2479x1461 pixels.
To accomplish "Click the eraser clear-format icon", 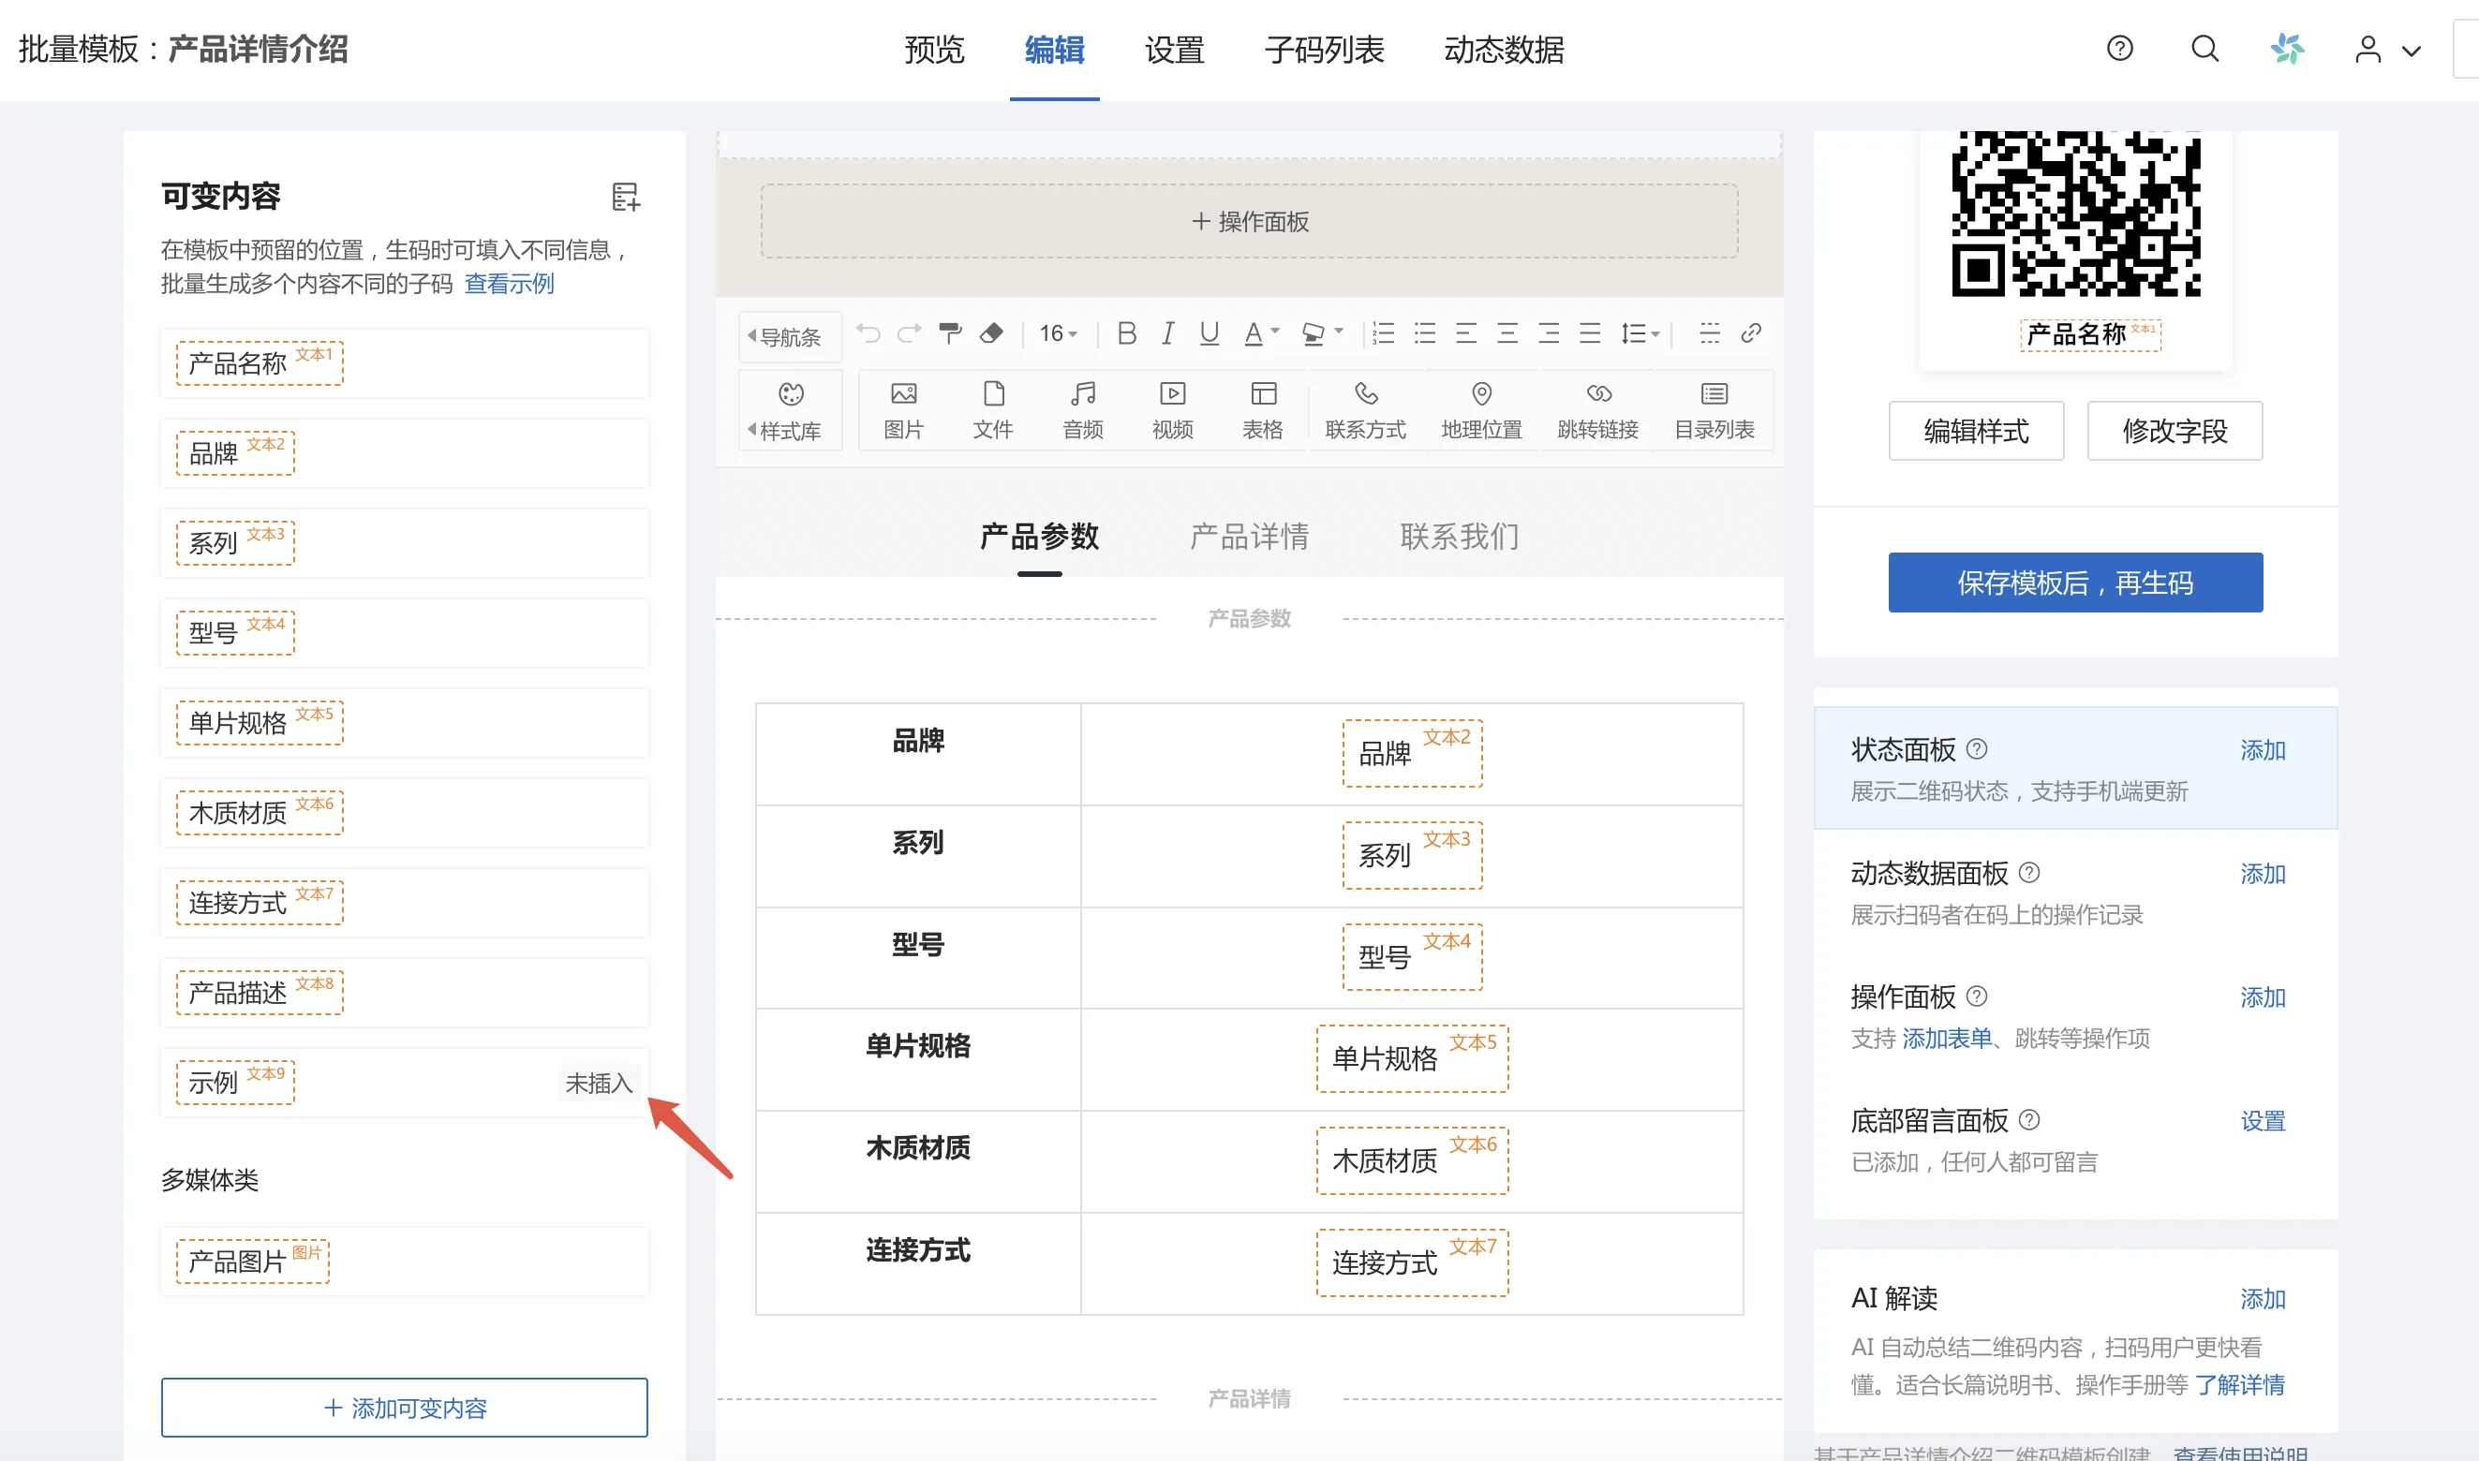I will coord(992,333).
